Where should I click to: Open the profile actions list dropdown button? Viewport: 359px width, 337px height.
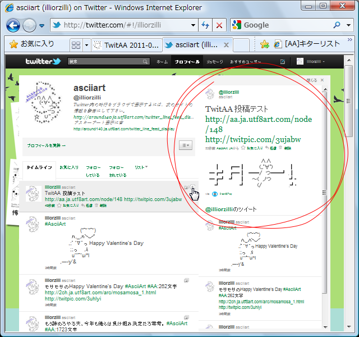(x=186, y=145)
